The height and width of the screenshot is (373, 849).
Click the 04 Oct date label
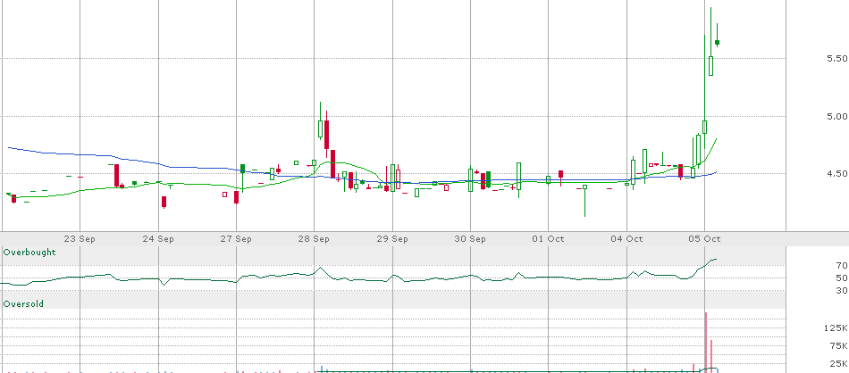626,239
